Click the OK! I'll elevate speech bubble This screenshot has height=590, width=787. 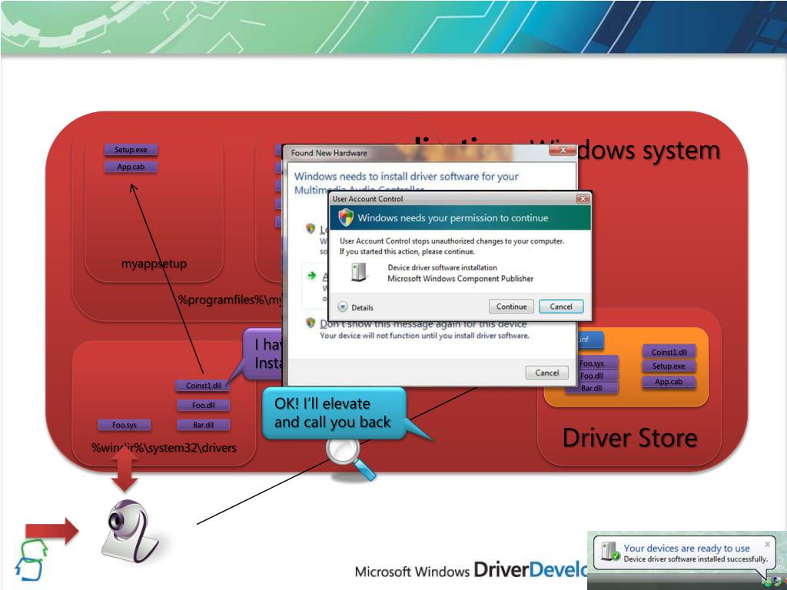point(334,413)
